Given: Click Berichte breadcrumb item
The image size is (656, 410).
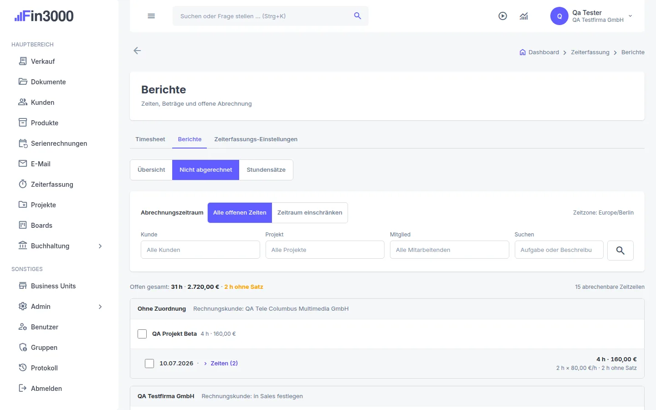Looking at the screenshot, I should 633,52.
